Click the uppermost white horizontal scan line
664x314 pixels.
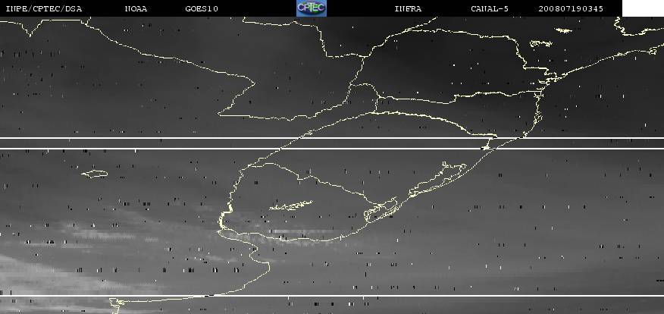click(x=332, y=138)
